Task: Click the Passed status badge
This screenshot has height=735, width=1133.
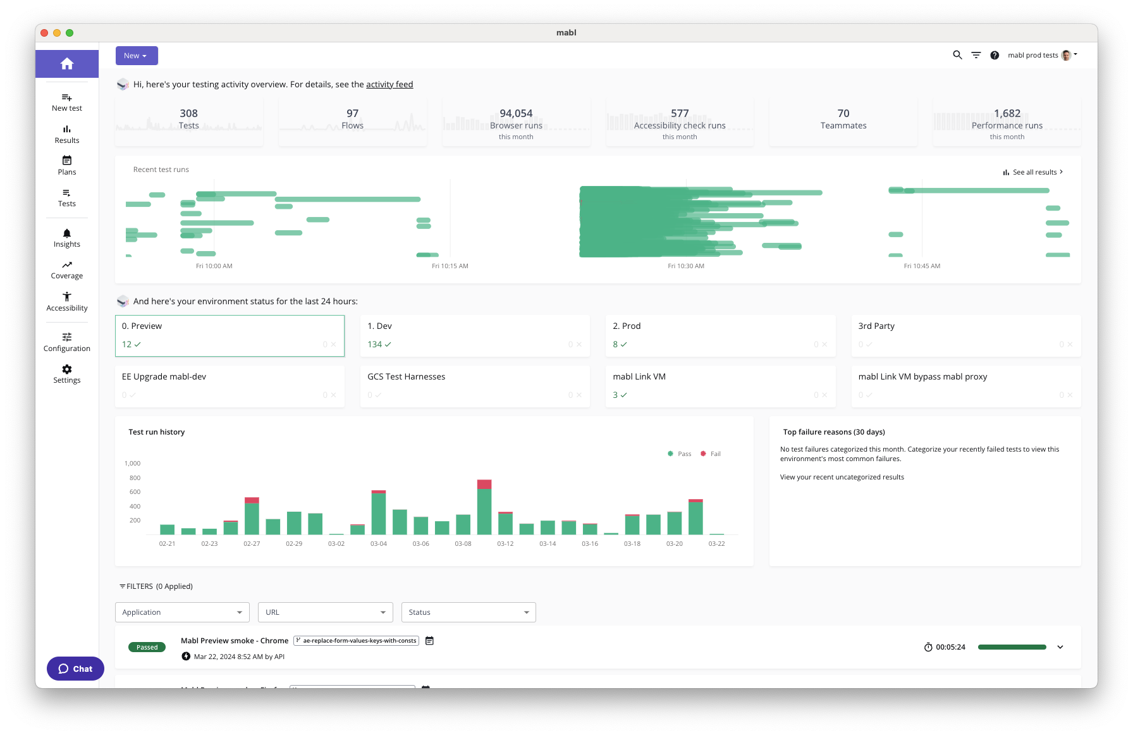Action: (147, 647)
